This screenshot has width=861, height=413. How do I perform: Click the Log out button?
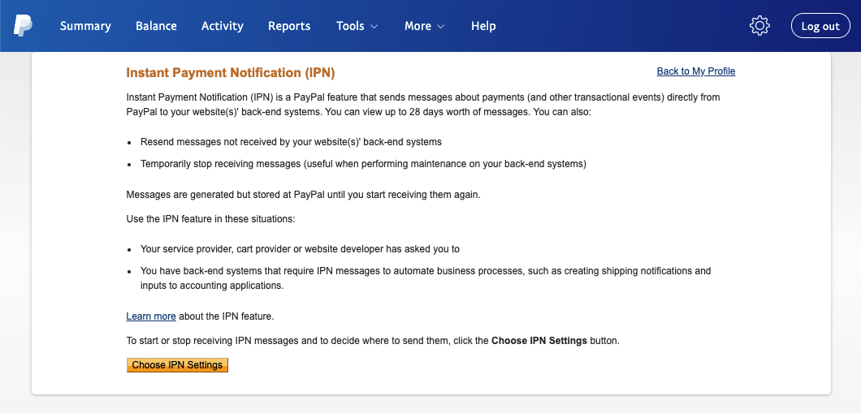click(x=820, y=26)
